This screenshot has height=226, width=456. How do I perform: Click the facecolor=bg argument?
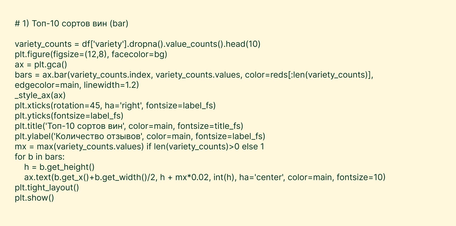pos(139,54)
